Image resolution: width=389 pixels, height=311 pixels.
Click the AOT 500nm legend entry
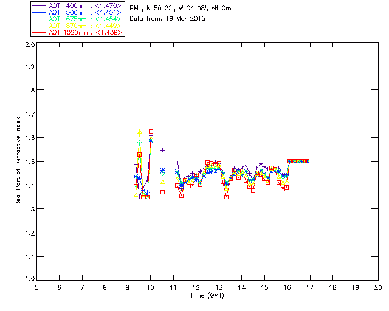tap(77, 12)
